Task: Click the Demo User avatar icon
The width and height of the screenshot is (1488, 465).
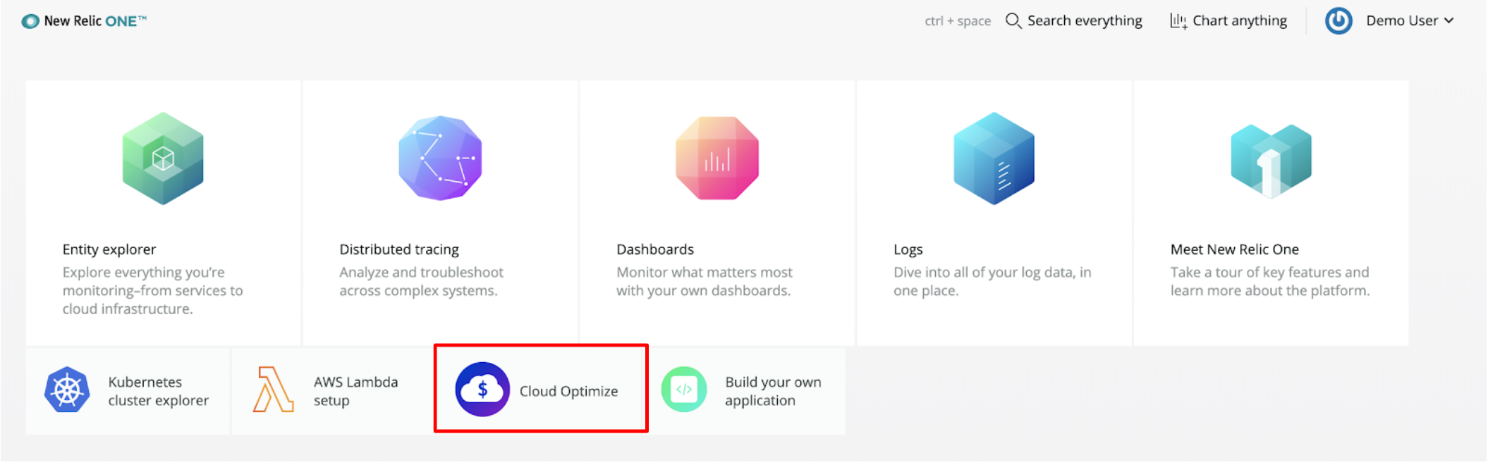Action: point(1338,21)
